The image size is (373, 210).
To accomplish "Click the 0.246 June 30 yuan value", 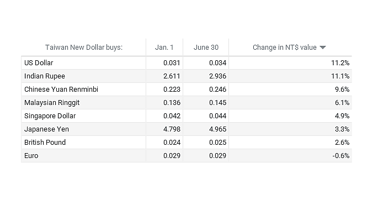I will (x=217, y=90).
